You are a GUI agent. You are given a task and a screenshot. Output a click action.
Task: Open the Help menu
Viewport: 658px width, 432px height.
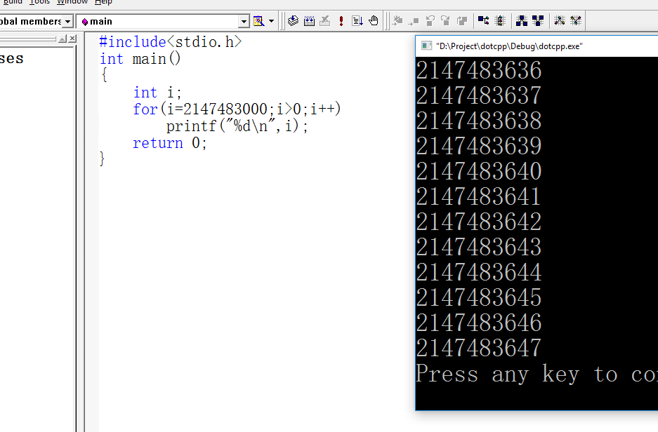pos(103,2)
